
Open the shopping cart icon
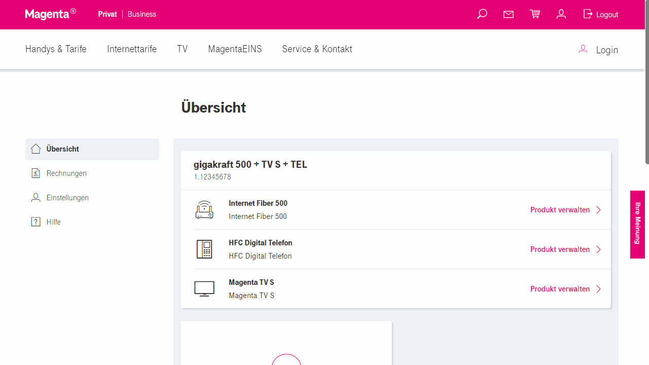click(534, 14)
